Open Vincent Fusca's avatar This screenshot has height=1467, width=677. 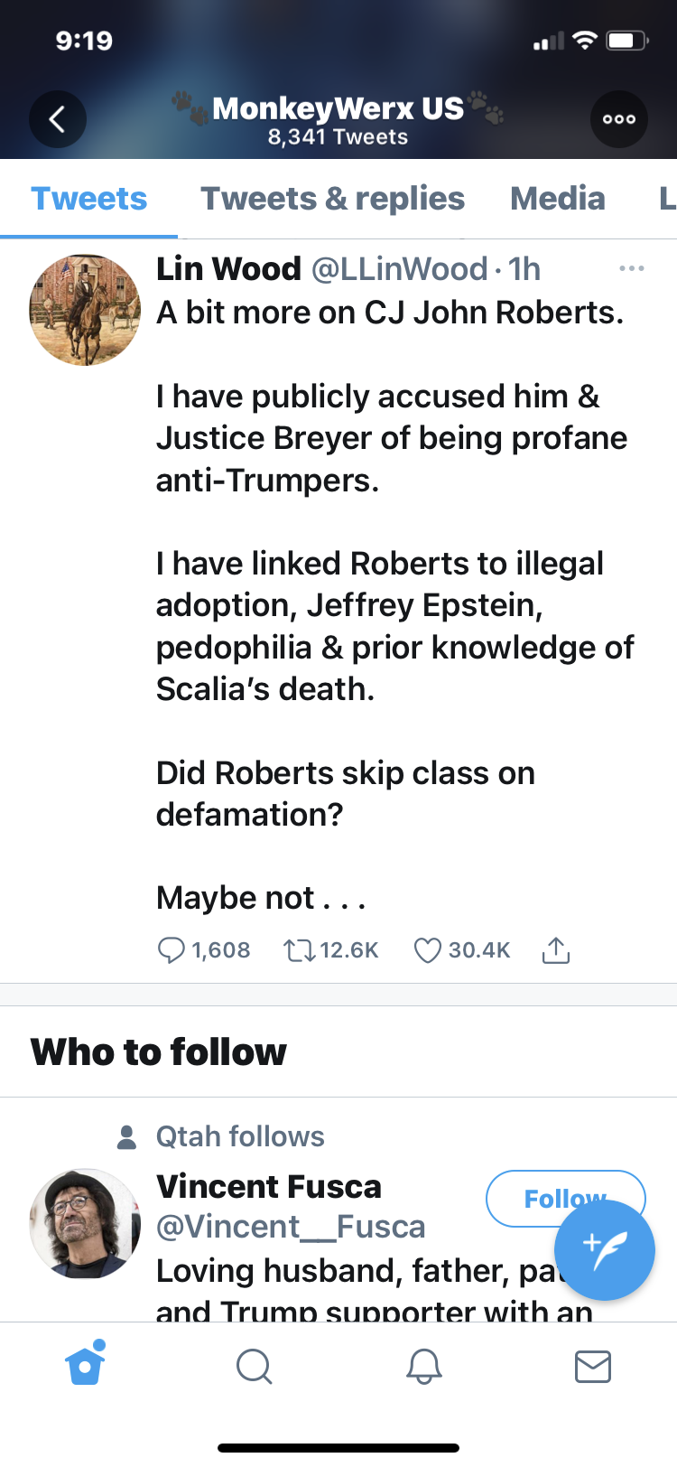pyautogui.click(x=85, y=1224)
